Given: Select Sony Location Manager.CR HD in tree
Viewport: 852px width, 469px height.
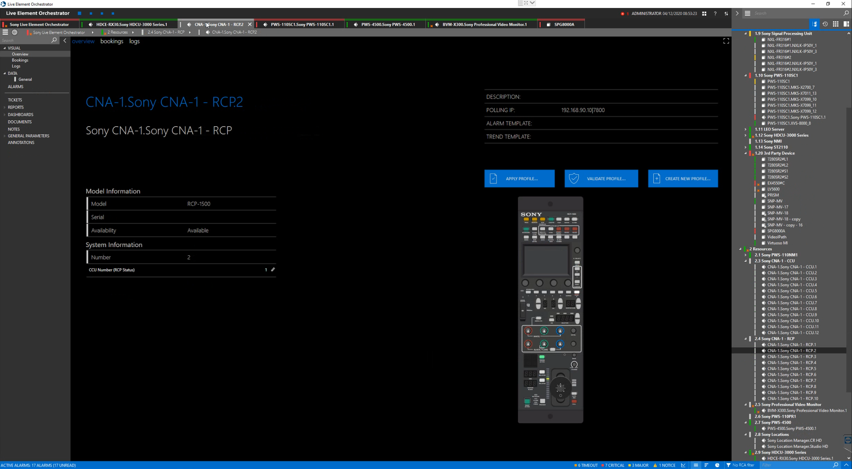Looking at the screenshot, I should pos(794,440).
